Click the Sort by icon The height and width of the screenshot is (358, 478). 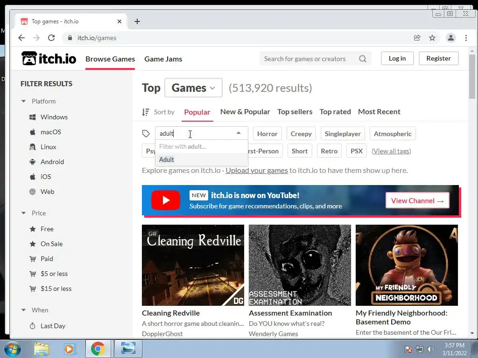tap(146, 112)
